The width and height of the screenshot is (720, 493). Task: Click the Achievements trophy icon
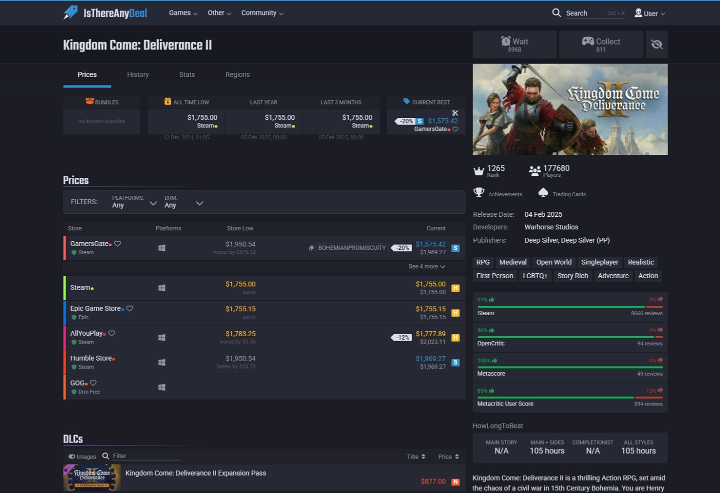[x=478, y=192]
